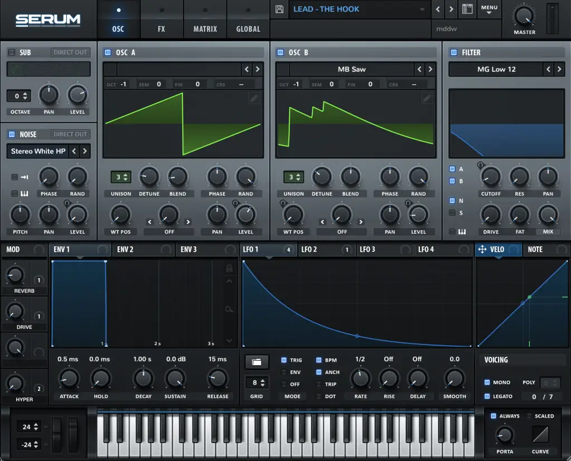Toggle OSC A enable switch
Screen dimensions: 571x461
click(x=108, y=52)
